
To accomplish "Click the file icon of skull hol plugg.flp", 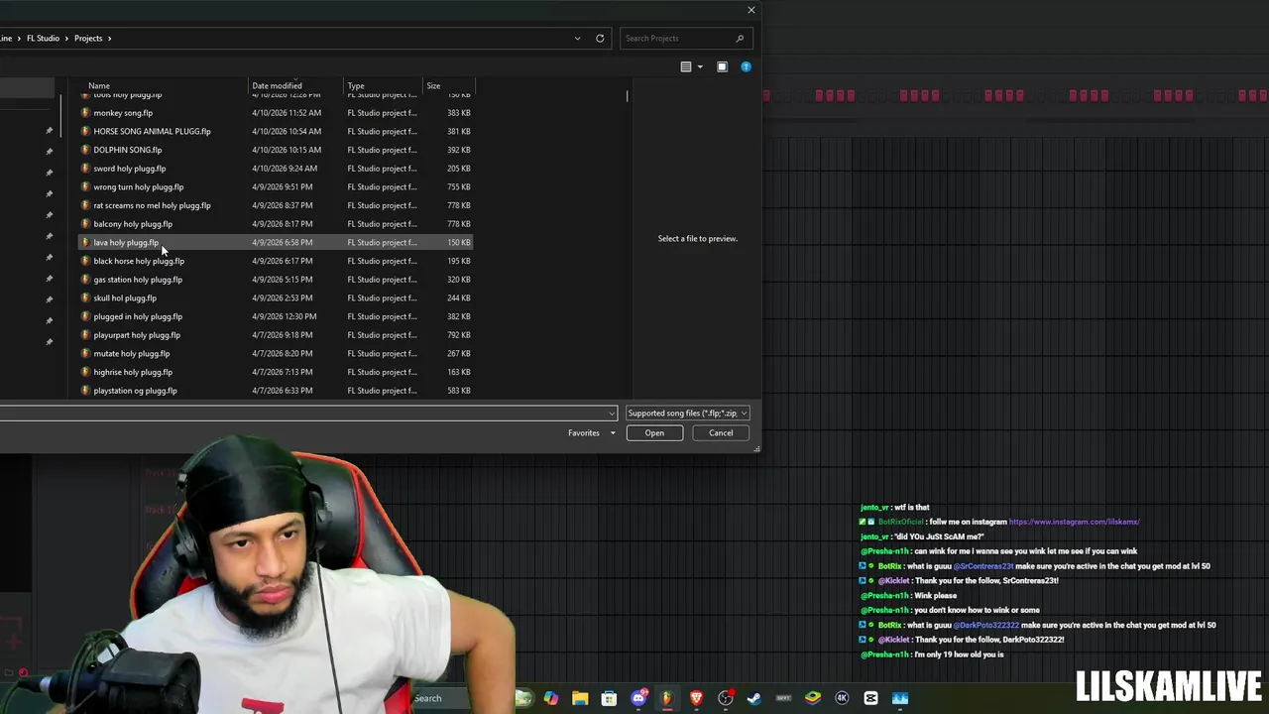I will click(85, 297).
